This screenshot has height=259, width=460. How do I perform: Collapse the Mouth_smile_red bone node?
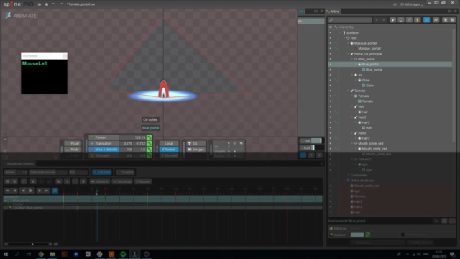(352, 144)
